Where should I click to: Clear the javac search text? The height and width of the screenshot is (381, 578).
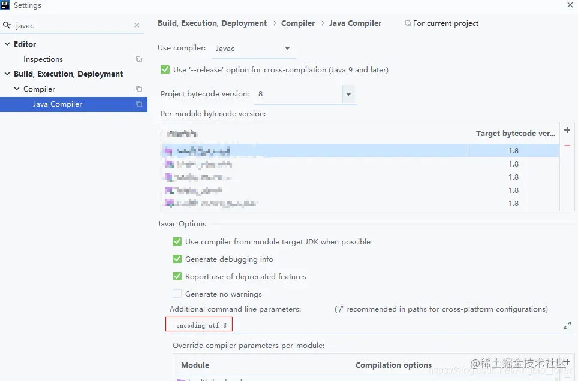[x=137, y=25]
